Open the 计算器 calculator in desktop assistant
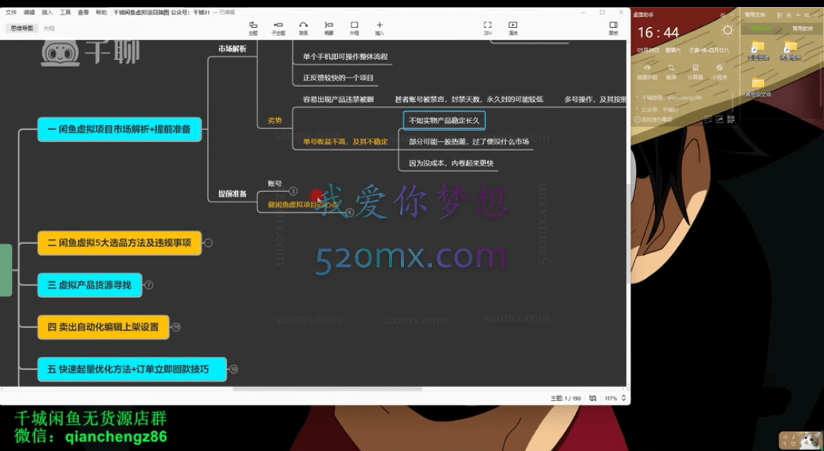 point(695,72)
